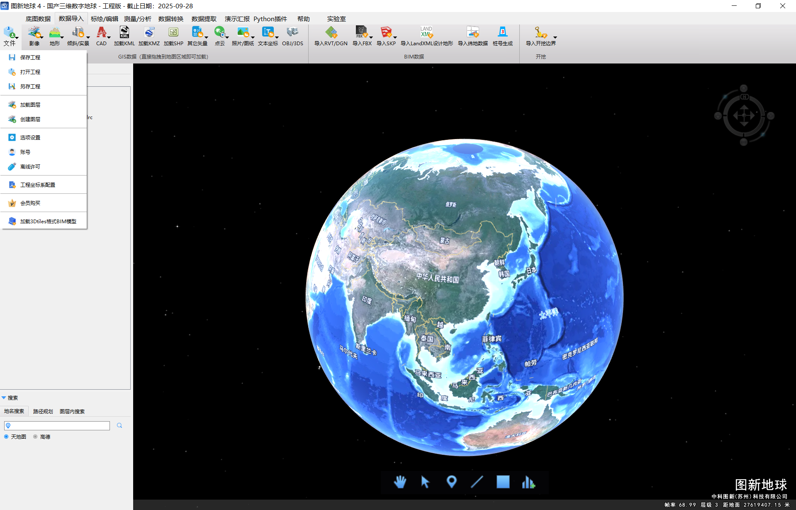Image resolution: width=796 pixels, height=510 pixels.
Task: Click the 点云 point cloud icon
Action: click(x=219, y=32)
